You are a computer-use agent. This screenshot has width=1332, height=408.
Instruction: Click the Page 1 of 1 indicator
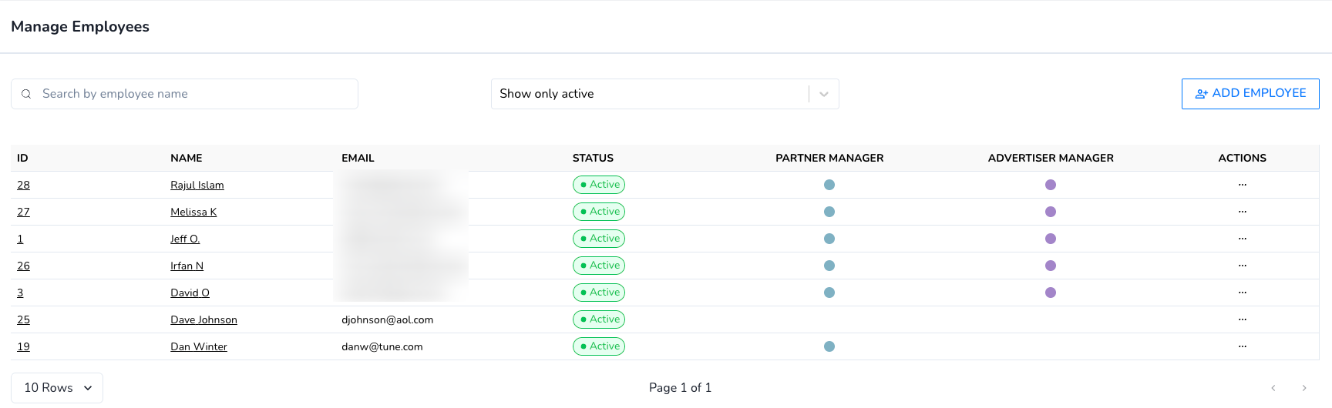click(x=680, y=388)
